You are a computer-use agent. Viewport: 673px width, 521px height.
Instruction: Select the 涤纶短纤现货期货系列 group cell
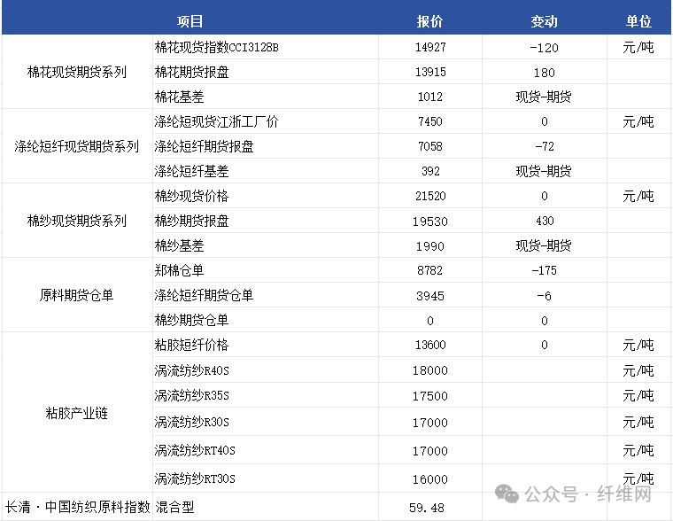(77, 146)
